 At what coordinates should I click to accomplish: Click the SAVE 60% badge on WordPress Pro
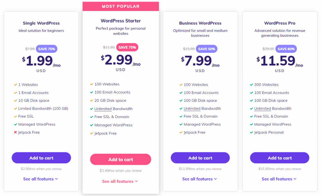pyautogui.click(x=286, y=49)
